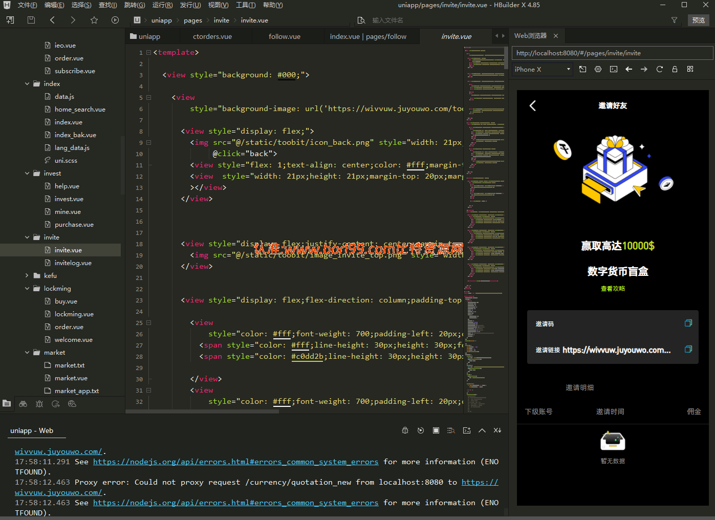Toggle fold marker on code line 1
This screenshot has height=520, width=715.
(x=148, y=52)
